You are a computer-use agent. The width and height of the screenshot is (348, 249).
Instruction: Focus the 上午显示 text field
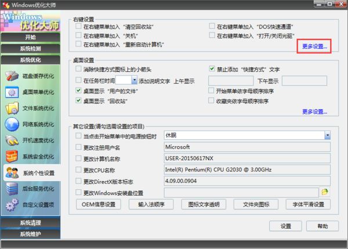(x=231, y=81)
